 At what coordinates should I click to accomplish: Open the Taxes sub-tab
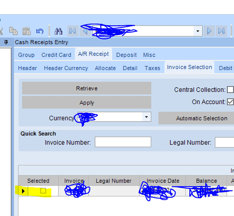coord(153,68)
